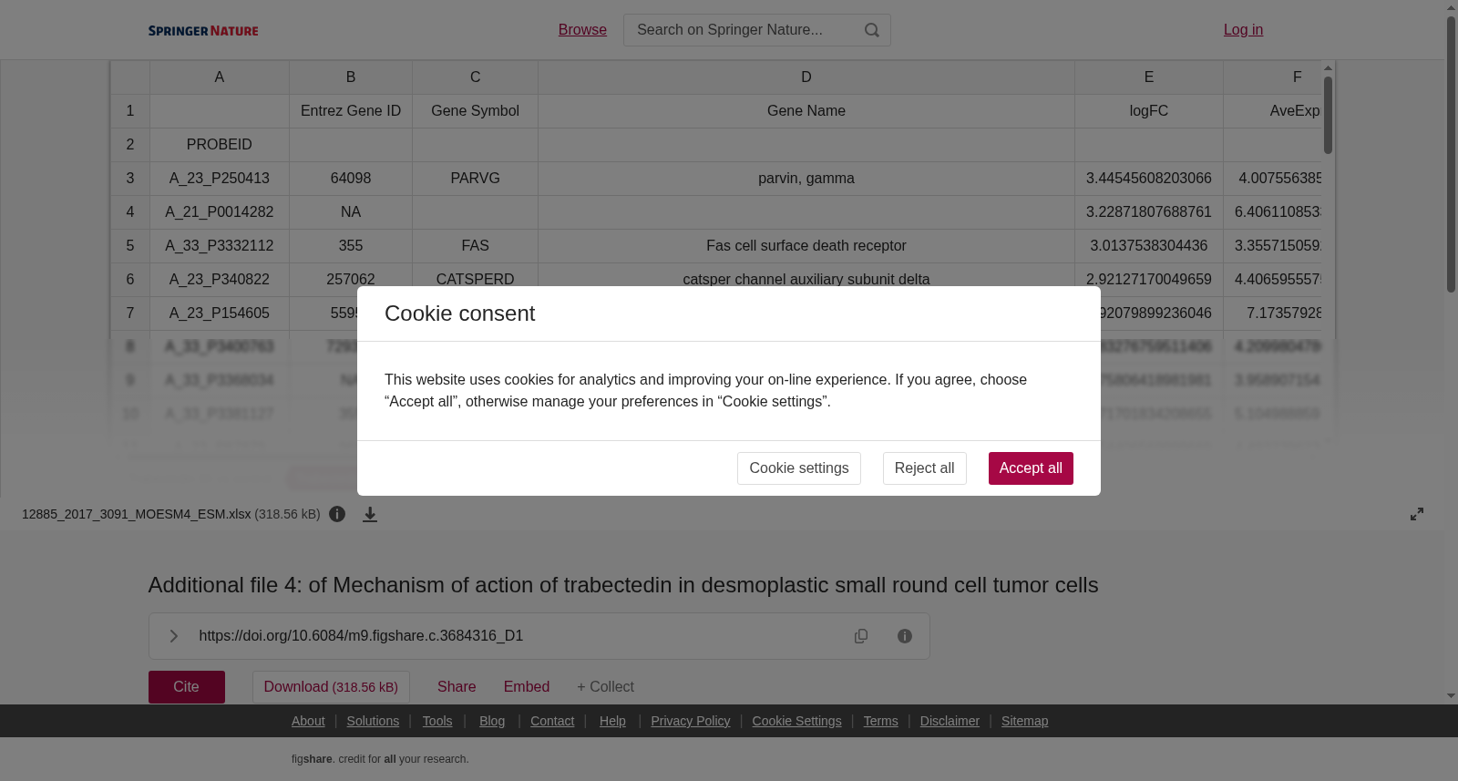The image size is (1458, 781).
Task: Open the Springer Nature logo
Action: [203, 30]
